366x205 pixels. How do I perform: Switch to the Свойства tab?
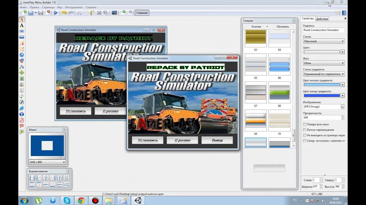(308, 19)
